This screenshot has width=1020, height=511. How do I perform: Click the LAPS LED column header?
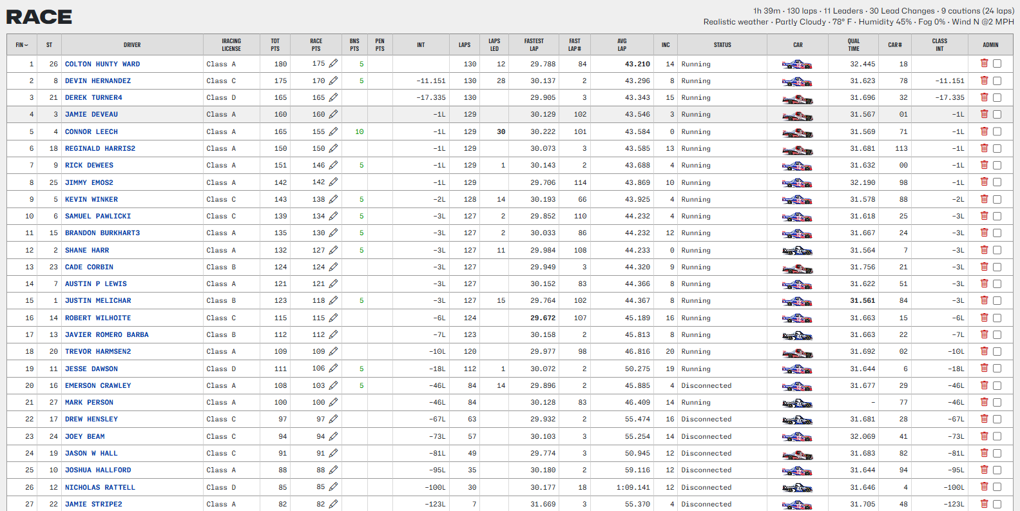point(494,44)
